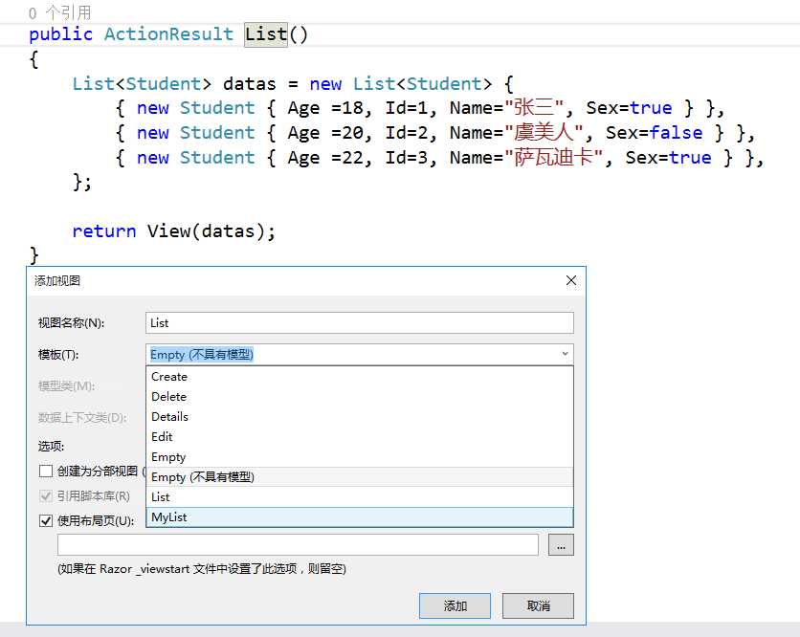Choose Details from the template list

[360, 417]
